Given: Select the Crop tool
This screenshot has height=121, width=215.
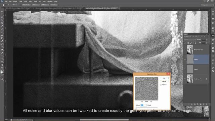Looking at the screenshot, I should (x=2, y=23).
